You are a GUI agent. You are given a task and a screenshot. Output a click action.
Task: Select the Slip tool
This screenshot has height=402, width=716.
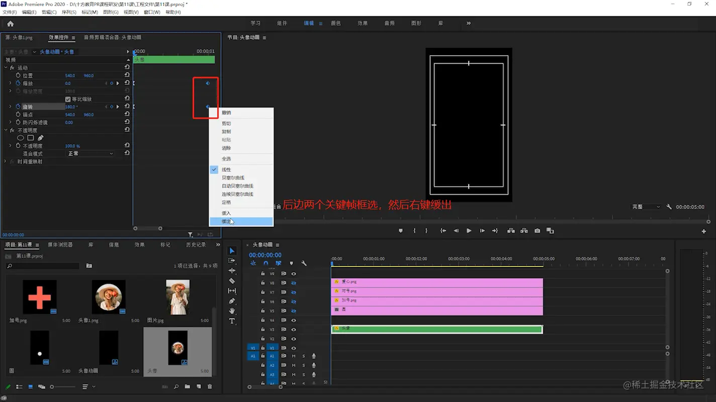coord(232,291)
